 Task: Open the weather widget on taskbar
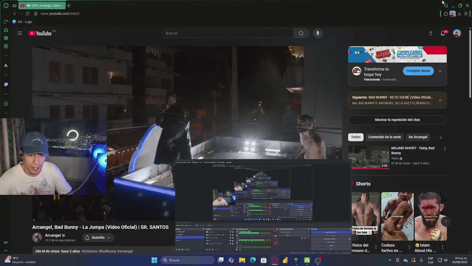pyautogui.click(x=20, y=260)
